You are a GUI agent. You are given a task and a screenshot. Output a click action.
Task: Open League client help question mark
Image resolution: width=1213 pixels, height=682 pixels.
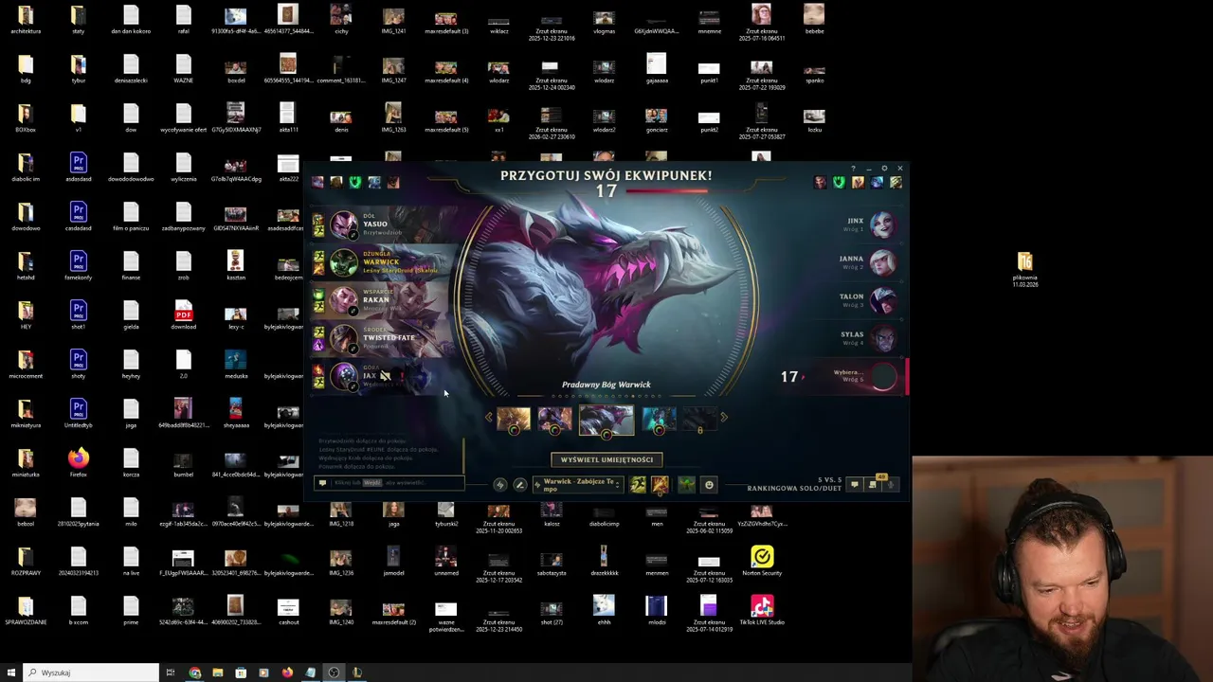(x=853, y=169)
